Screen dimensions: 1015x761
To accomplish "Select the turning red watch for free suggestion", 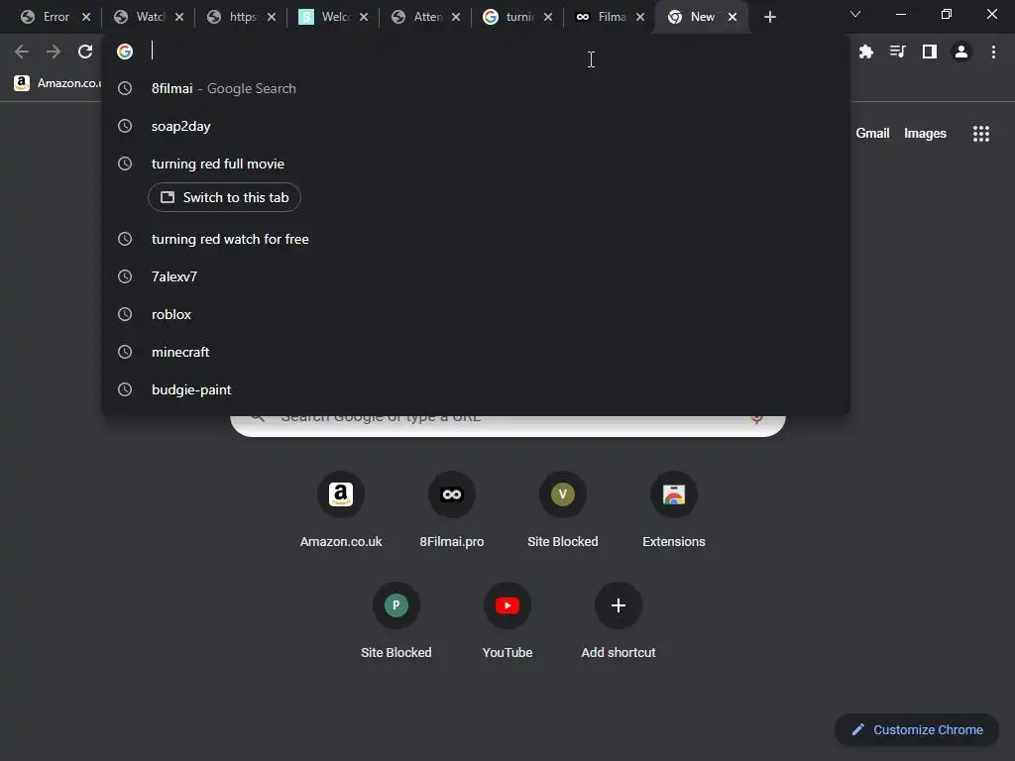I will click(476, 240).
